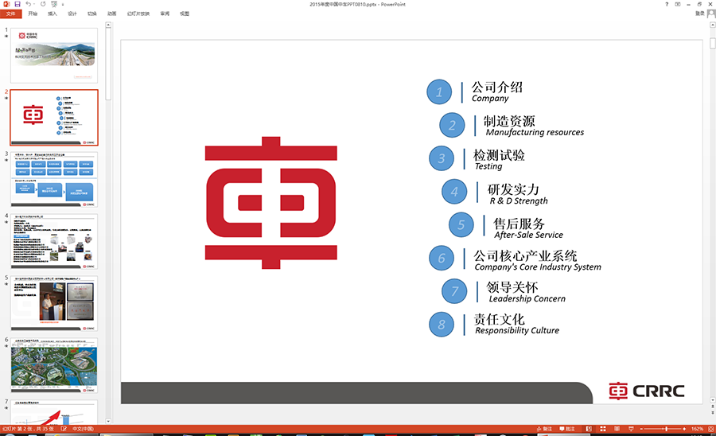Redo the last action
This screenshot has width=716, height=436.
[x=43, y=4]
